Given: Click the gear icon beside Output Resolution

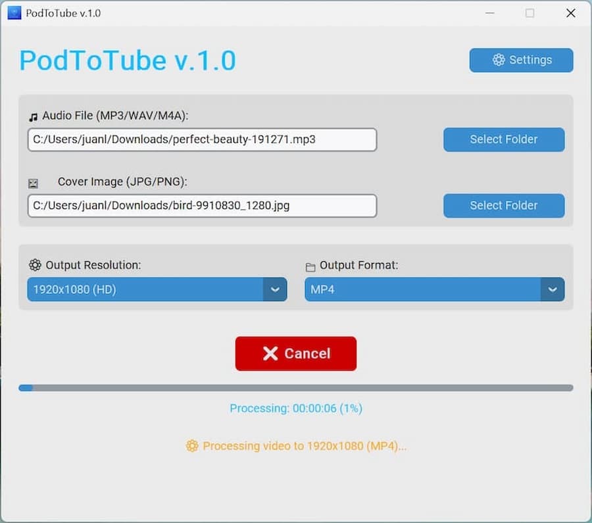Looking at the screenshot, I should click(35, 265).
